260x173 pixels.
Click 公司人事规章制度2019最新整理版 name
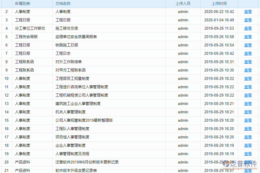tap(84, 120)
